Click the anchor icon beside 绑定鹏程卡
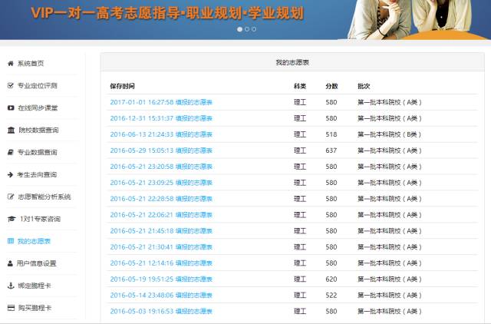Image resolution: width=491 pixels, height=324 pixels. pyautogui.click(x=11, y=286)
